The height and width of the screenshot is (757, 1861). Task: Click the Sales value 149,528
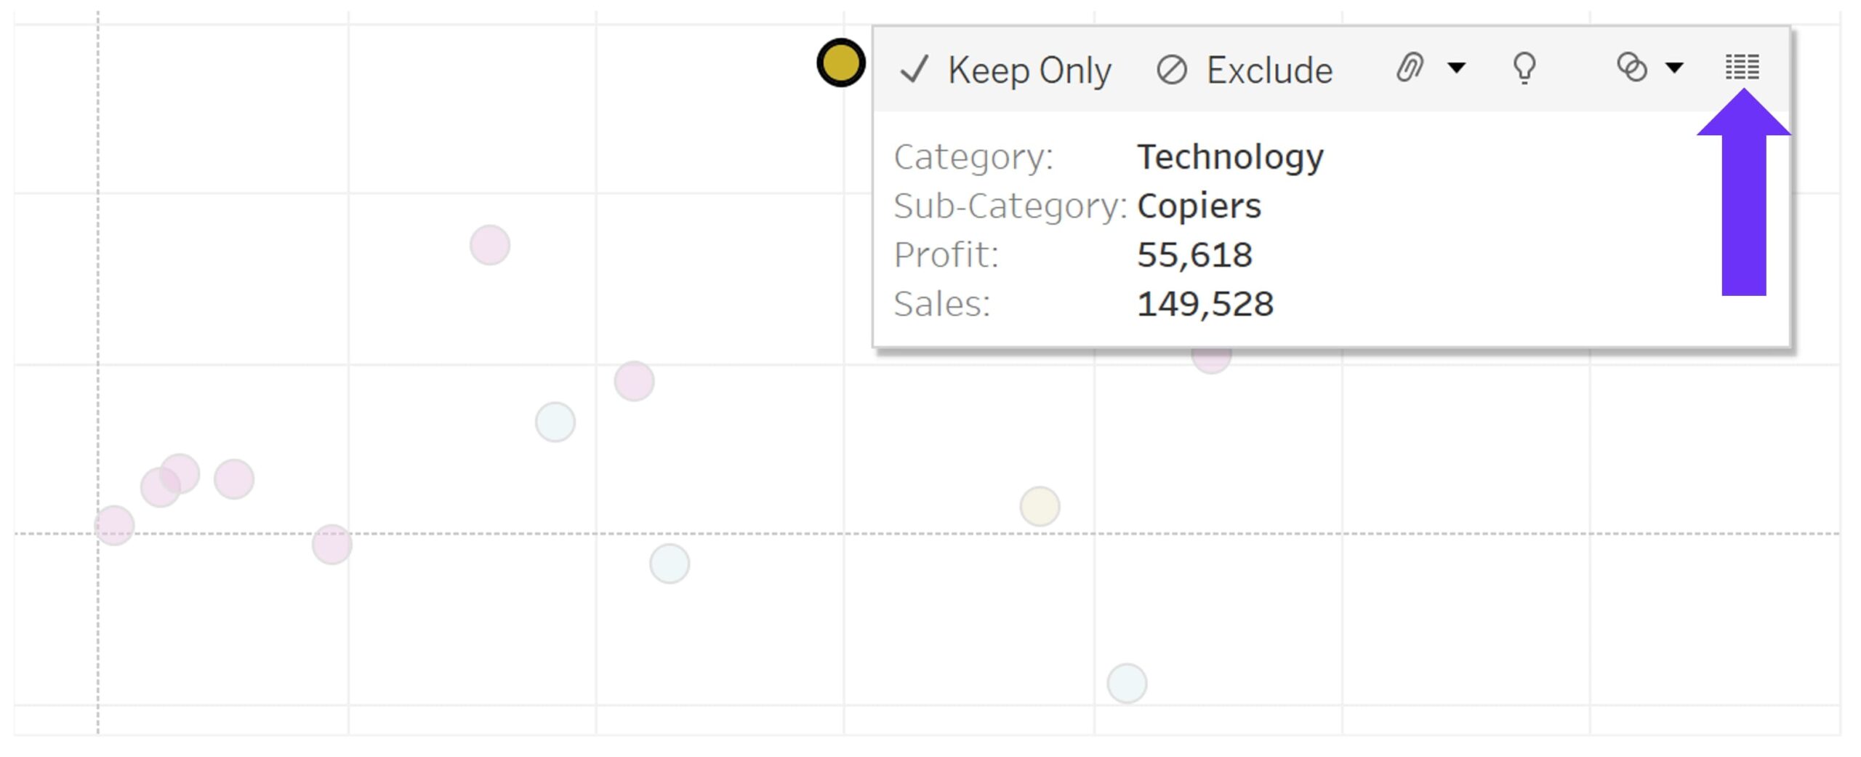point(1205,304)
